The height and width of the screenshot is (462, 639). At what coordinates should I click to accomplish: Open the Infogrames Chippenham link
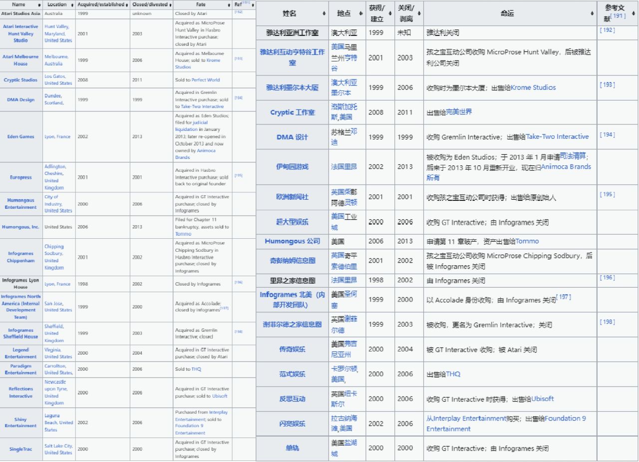20,257
